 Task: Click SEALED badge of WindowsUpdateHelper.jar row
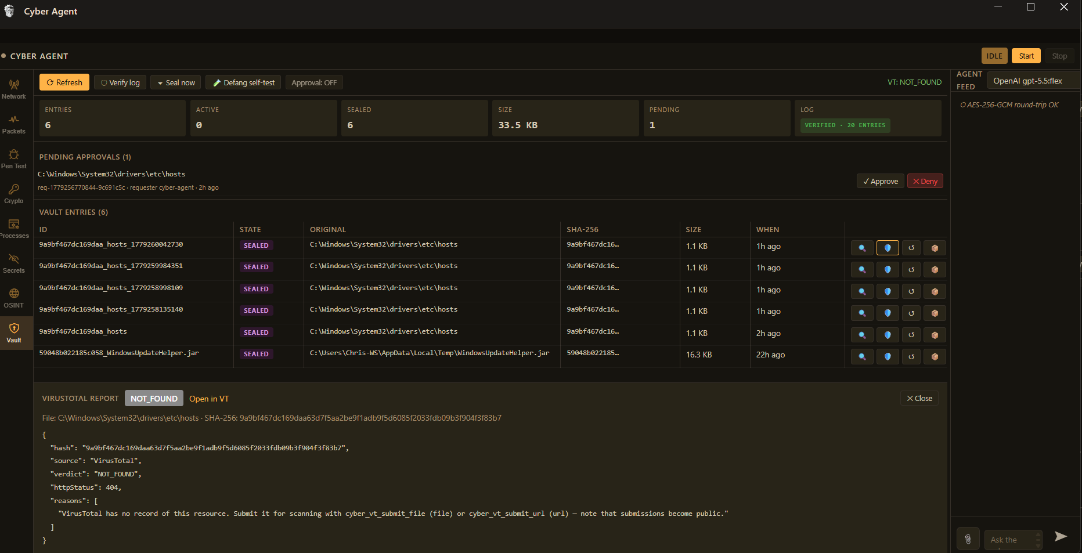pyautogui.click(x=256, y=354)
